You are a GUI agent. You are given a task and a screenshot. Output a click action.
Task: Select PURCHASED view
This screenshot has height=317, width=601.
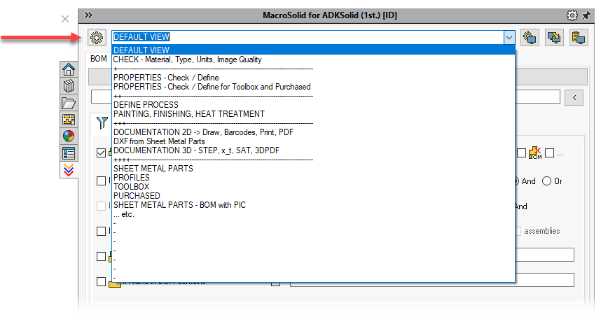pos(313,196)
